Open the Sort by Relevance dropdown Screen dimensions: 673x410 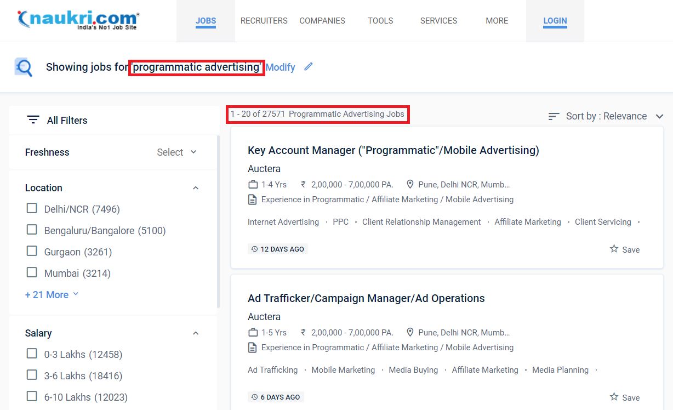(x=606, y=116)
